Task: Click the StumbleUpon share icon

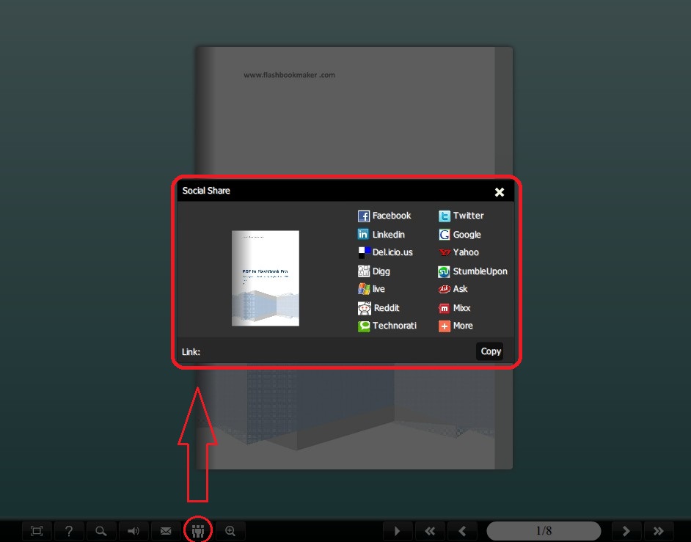Action: coord(444,271)
